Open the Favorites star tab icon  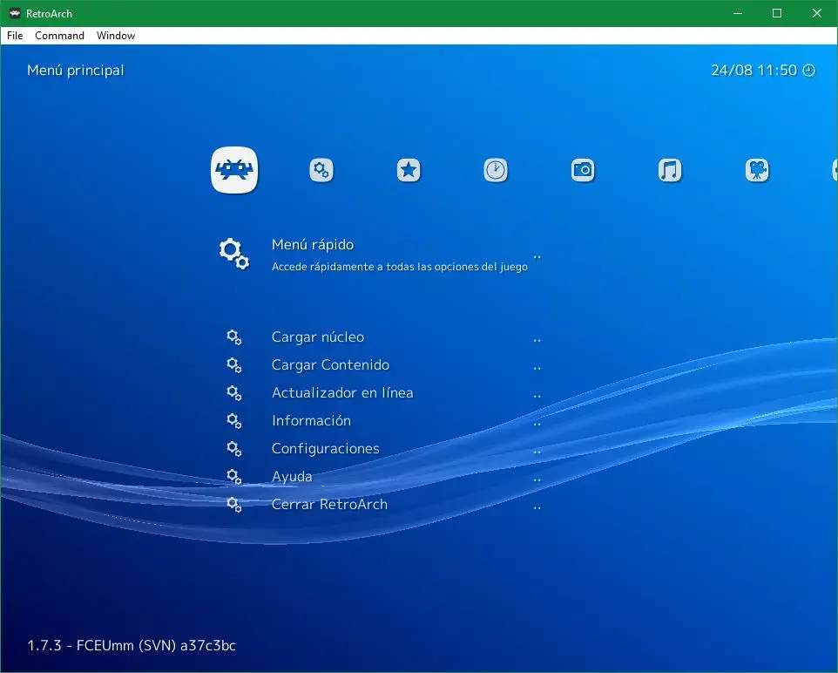pos(409,170)
